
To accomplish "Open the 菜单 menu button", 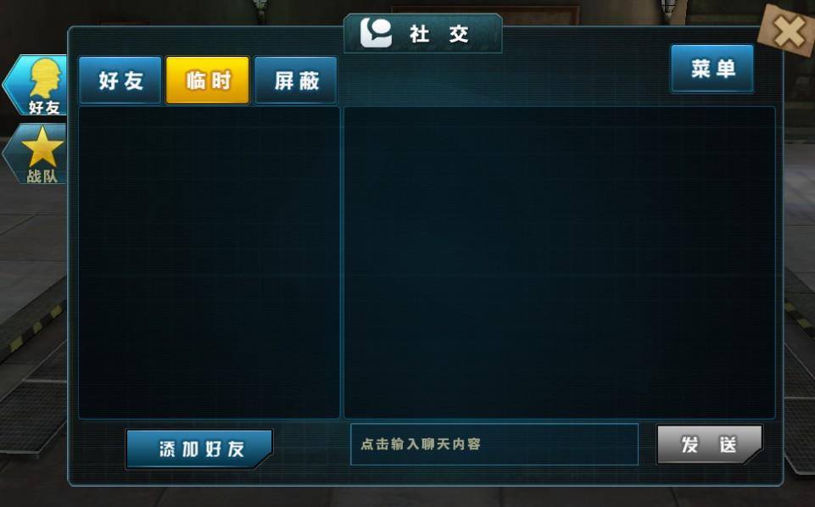I will (x=712, y=69).
